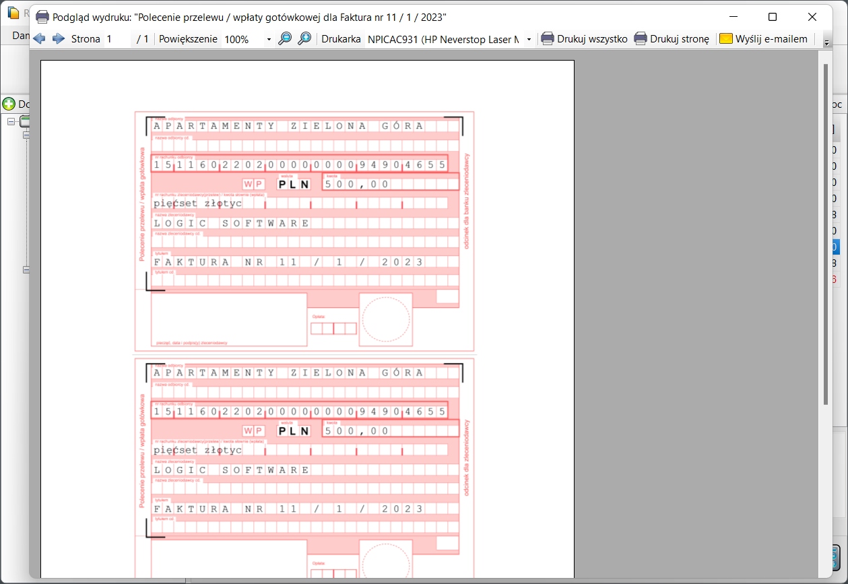Click the zoom in magnifier icon

click(x=304, y=39)
